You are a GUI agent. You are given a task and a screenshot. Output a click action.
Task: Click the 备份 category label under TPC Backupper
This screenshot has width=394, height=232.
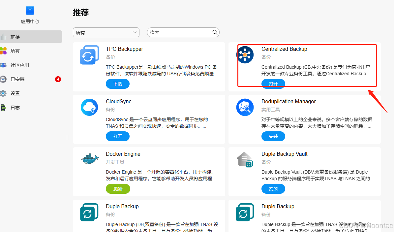click(x=110, y=57)
